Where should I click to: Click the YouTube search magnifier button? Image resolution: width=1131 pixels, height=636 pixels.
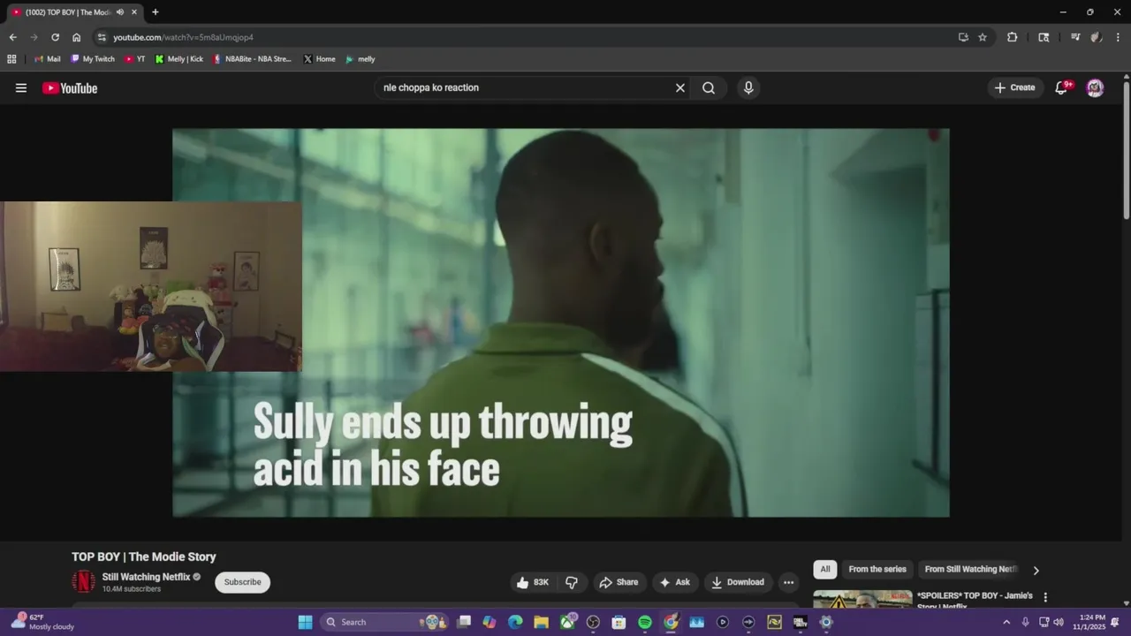[709, 88]
